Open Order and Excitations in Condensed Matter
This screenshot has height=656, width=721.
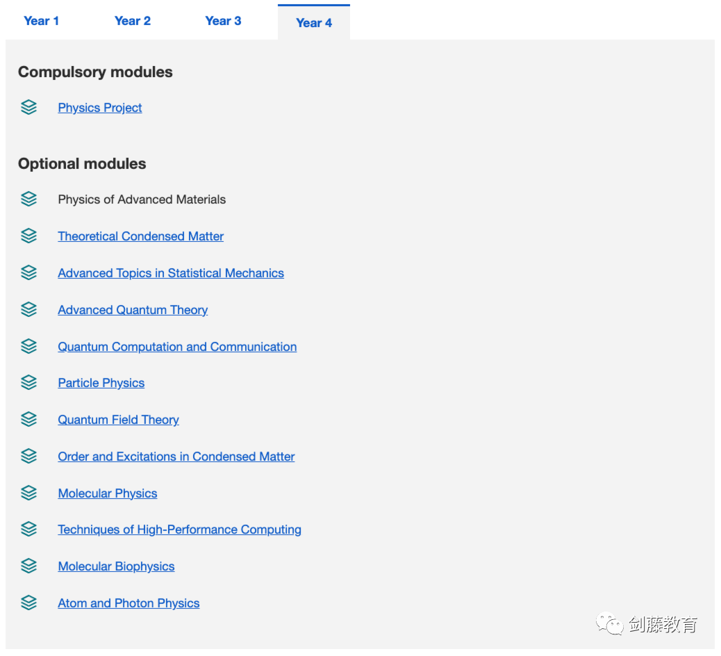[x=176, y=457]
